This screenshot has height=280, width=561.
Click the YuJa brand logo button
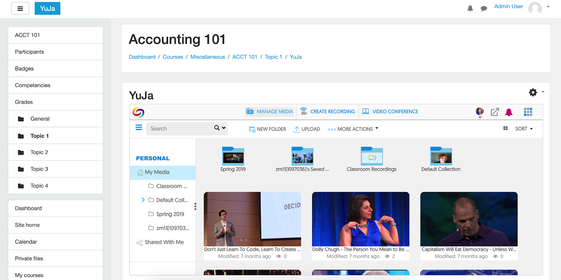click(x=47, y=8)
